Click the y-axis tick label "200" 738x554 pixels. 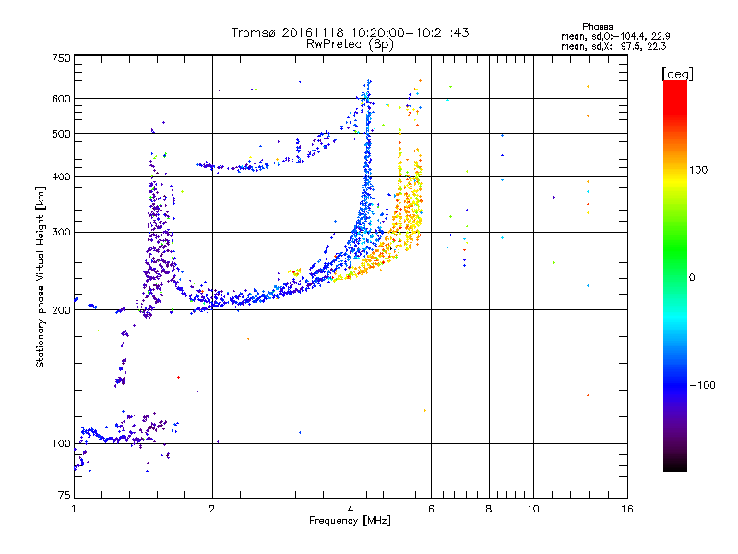[62, 310]
